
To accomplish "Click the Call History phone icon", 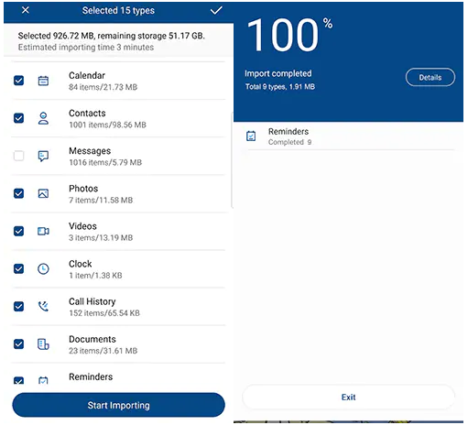I will [x=43, y=306].
